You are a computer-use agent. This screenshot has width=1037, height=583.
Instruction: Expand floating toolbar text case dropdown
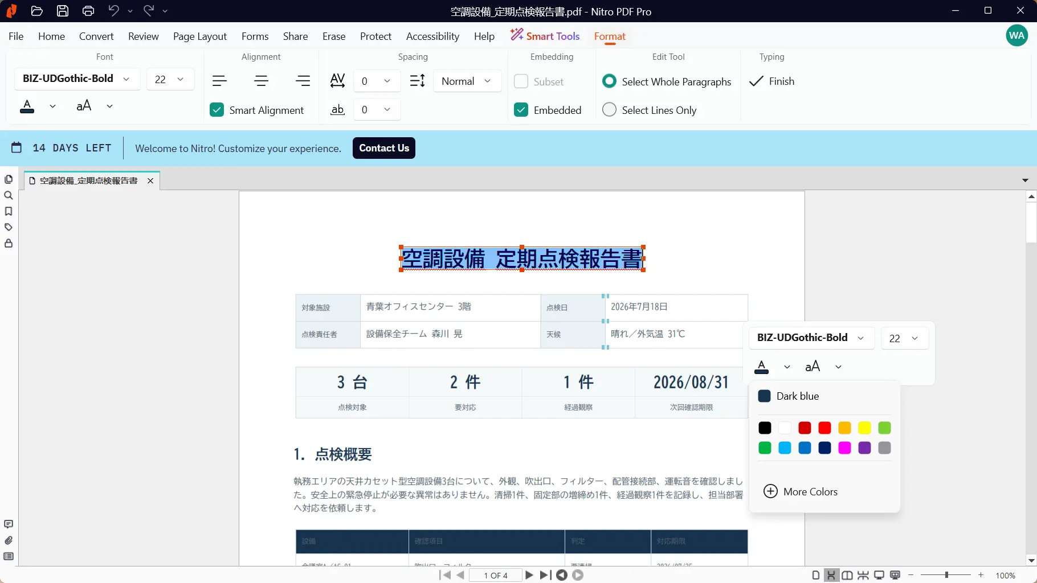pyautogui.click(x=838, y=367)
